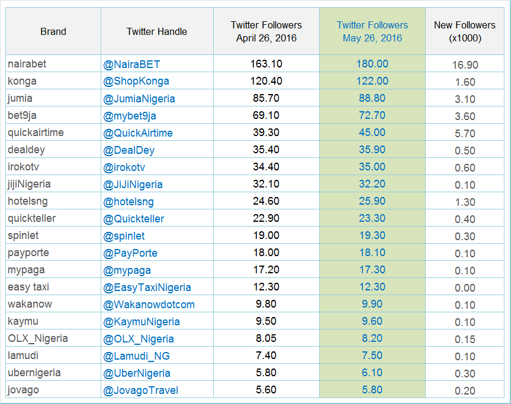
Task: Click the Twitter Followers May 26, 2016 header
Action: point(372,31)
